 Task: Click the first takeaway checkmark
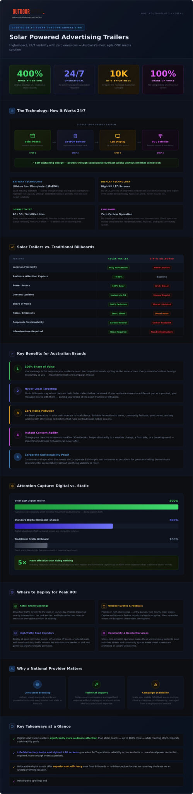[14, 739]
